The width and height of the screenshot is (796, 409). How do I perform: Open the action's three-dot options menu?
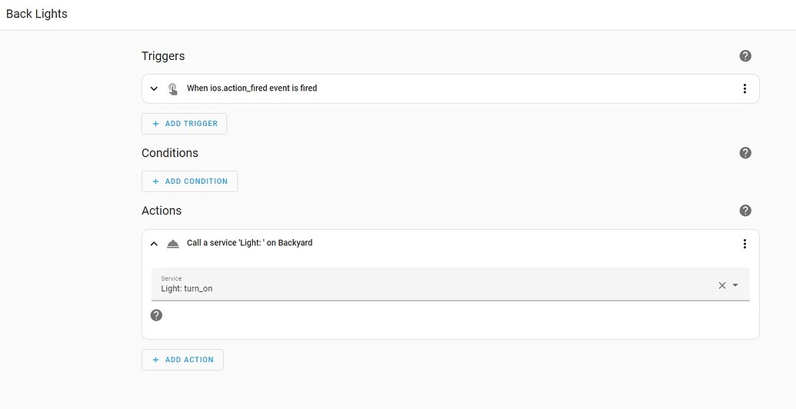(x=744, y=244)
